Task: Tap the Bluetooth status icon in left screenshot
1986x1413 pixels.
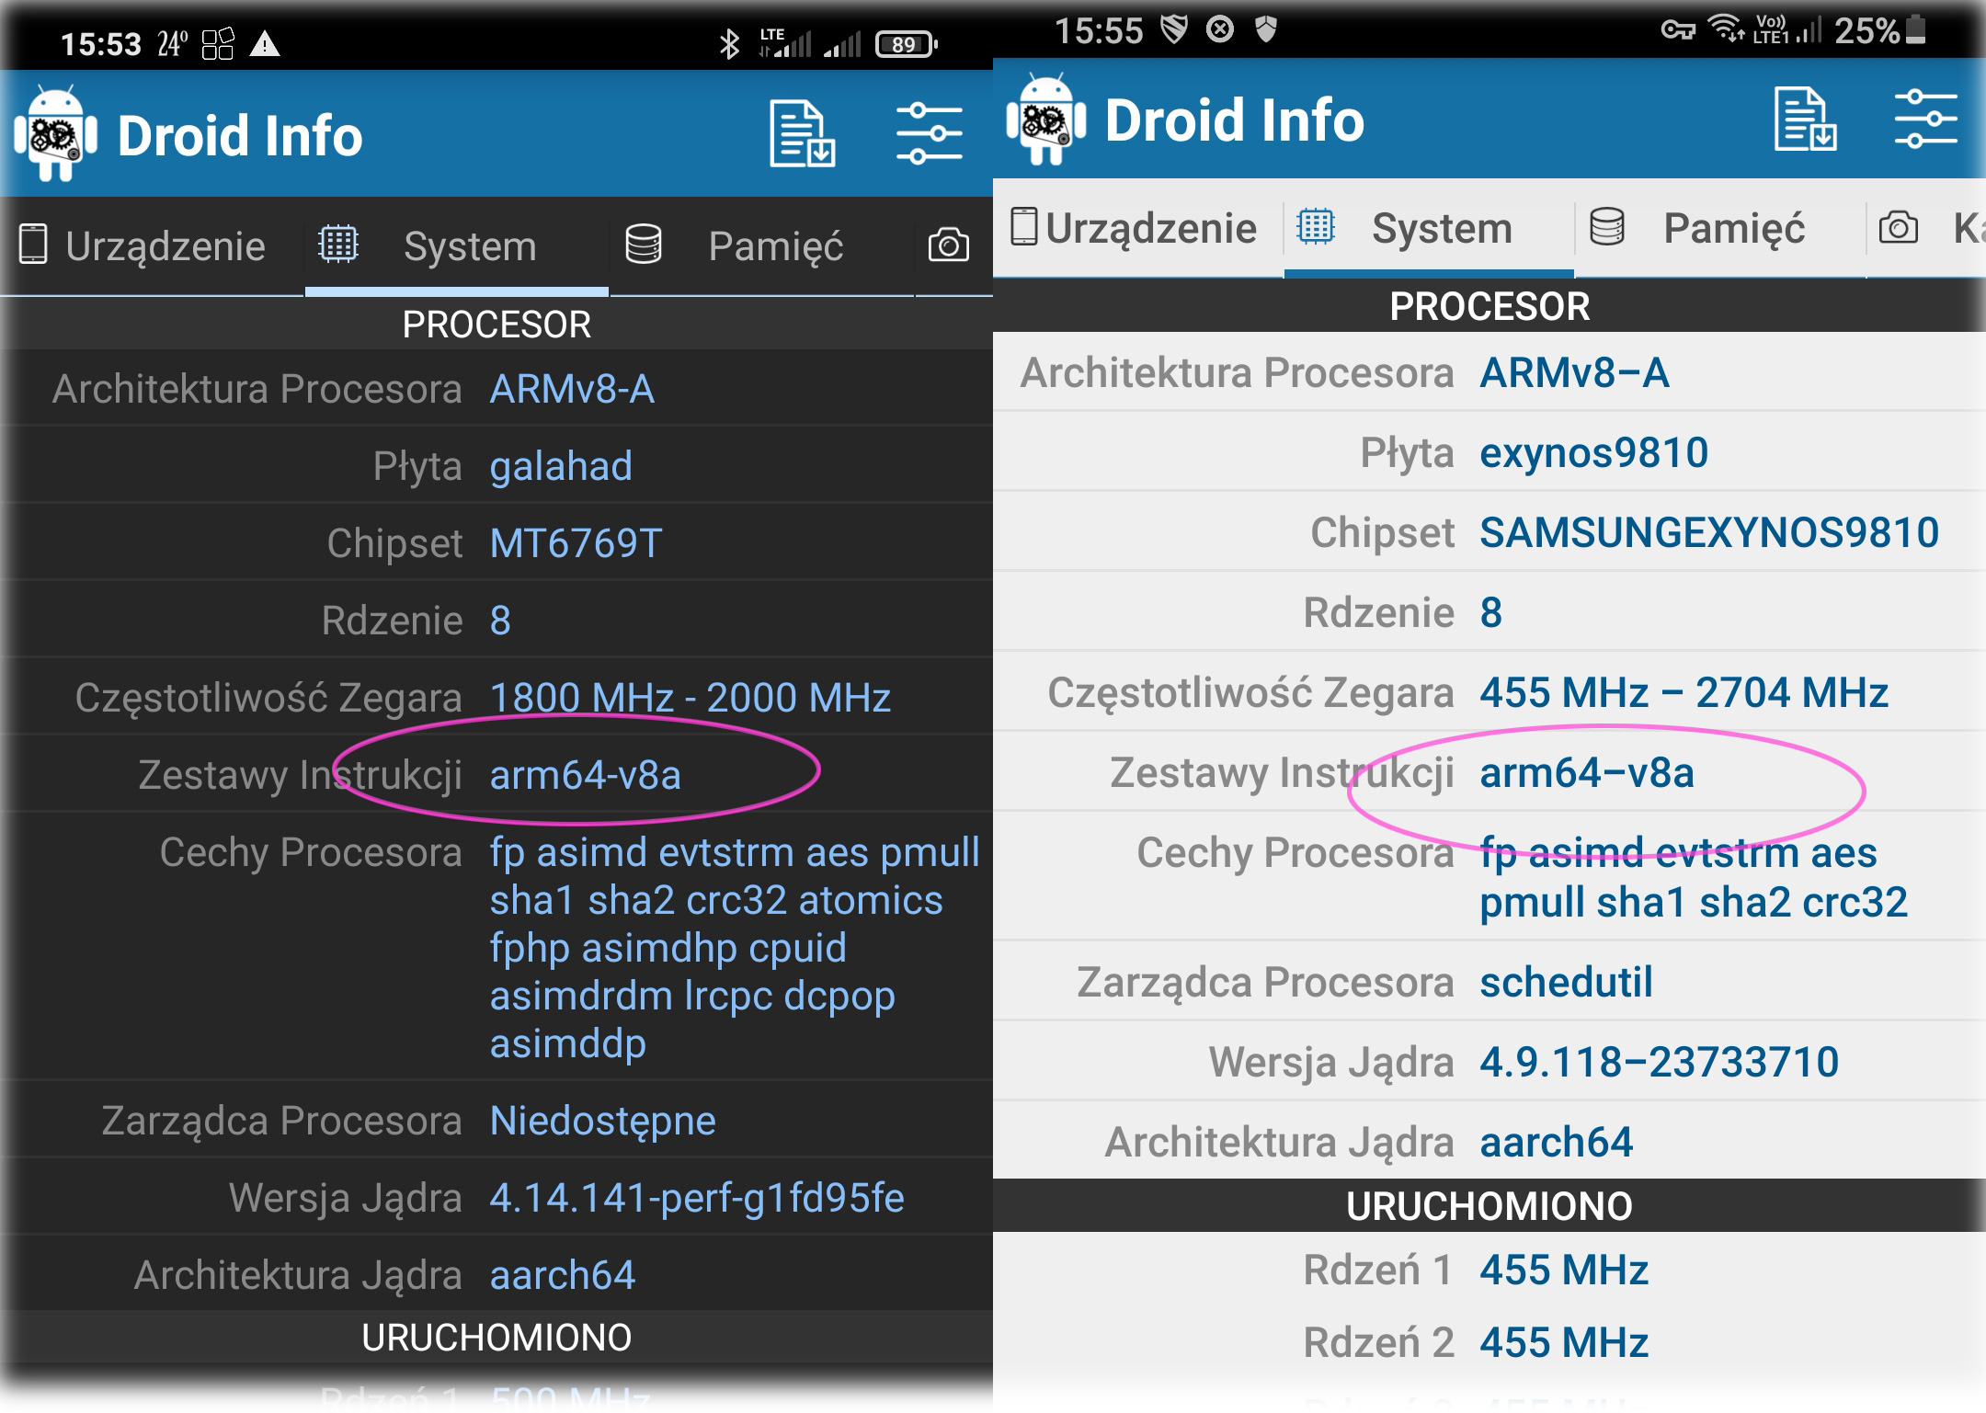Action: pyautogui.click(x=729, y=43)
